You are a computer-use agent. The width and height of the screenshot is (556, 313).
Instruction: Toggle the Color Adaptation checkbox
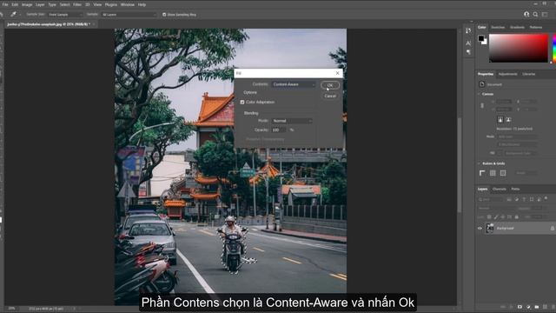242,103
